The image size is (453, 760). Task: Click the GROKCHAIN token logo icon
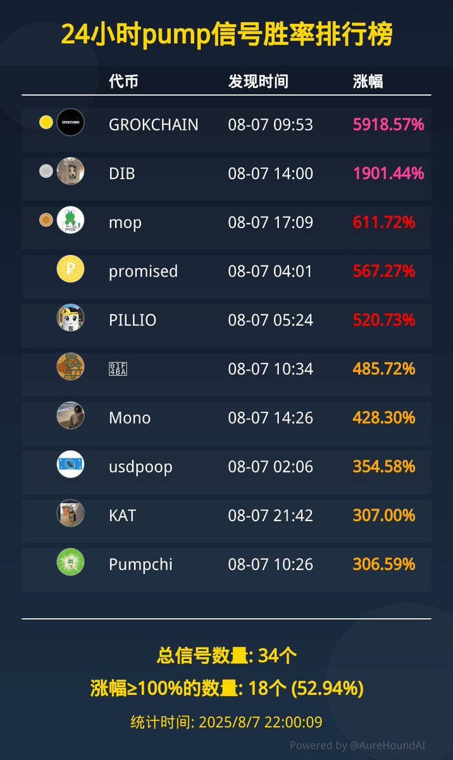point(70,122)
